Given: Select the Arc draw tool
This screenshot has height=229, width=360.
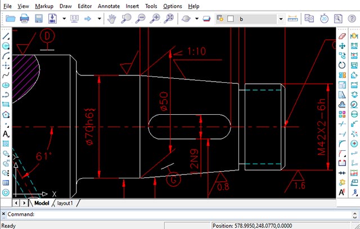Looking at the screenshot, I should pos(6,56).
